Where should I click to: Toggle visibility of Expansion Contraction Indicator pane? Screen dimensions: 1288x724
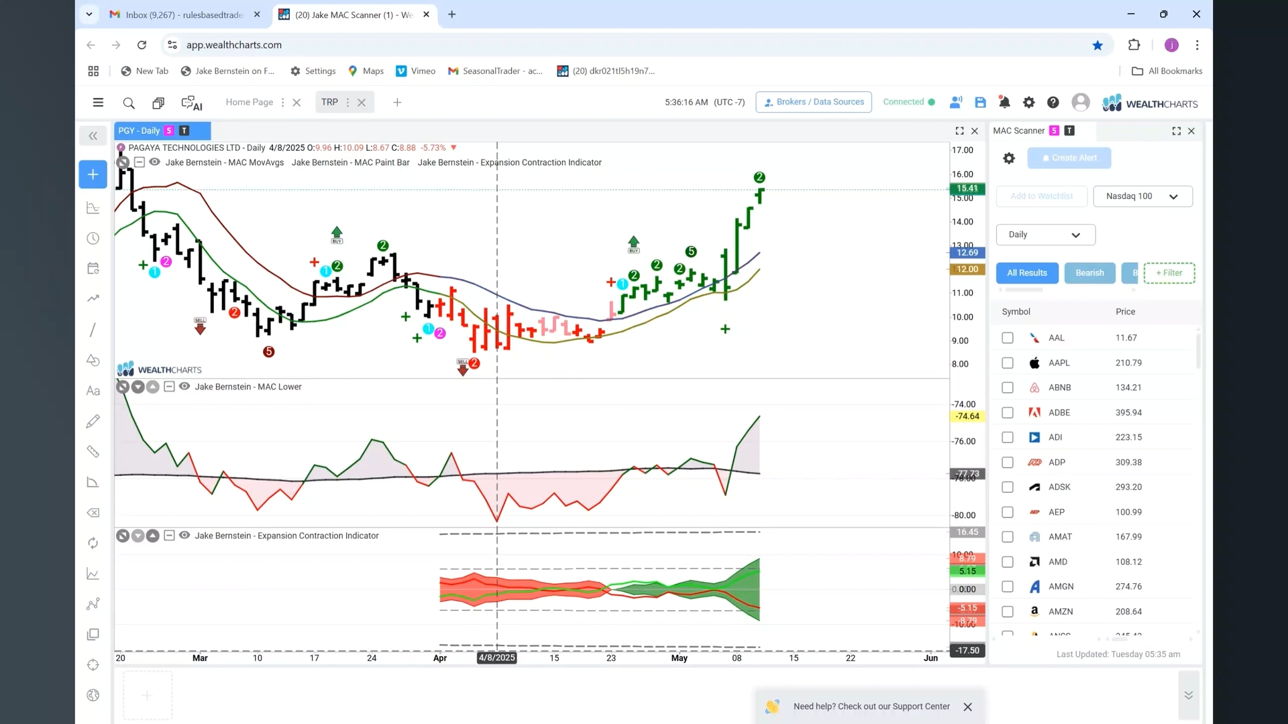pyautogui.click(x=184, y=536)
